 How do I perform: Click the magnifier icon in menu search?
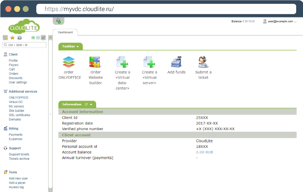coord(6,45)
